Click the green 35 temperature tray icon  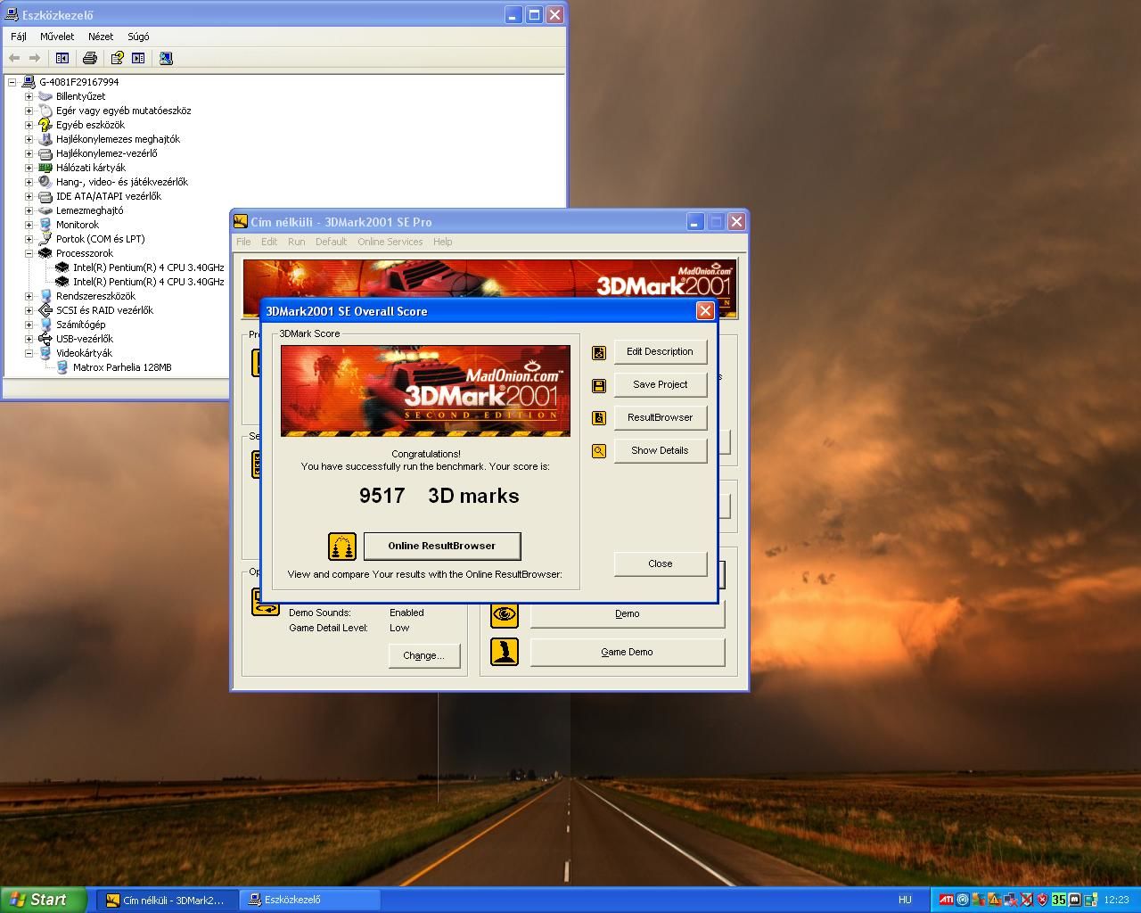1059,900
